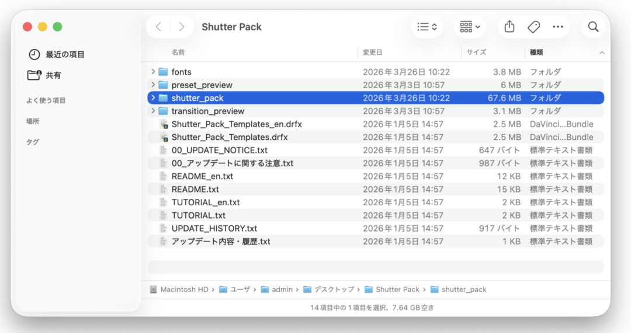Click admin in the path bar
This screenshot has height=333, width=631.
click(282, 290)
